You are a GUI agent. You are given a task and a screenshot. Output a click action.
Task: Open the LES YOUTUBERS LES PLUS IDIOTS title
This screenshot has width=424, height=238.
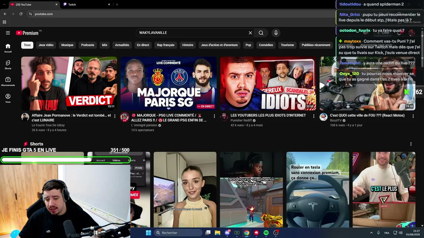(x=268, y=115)
